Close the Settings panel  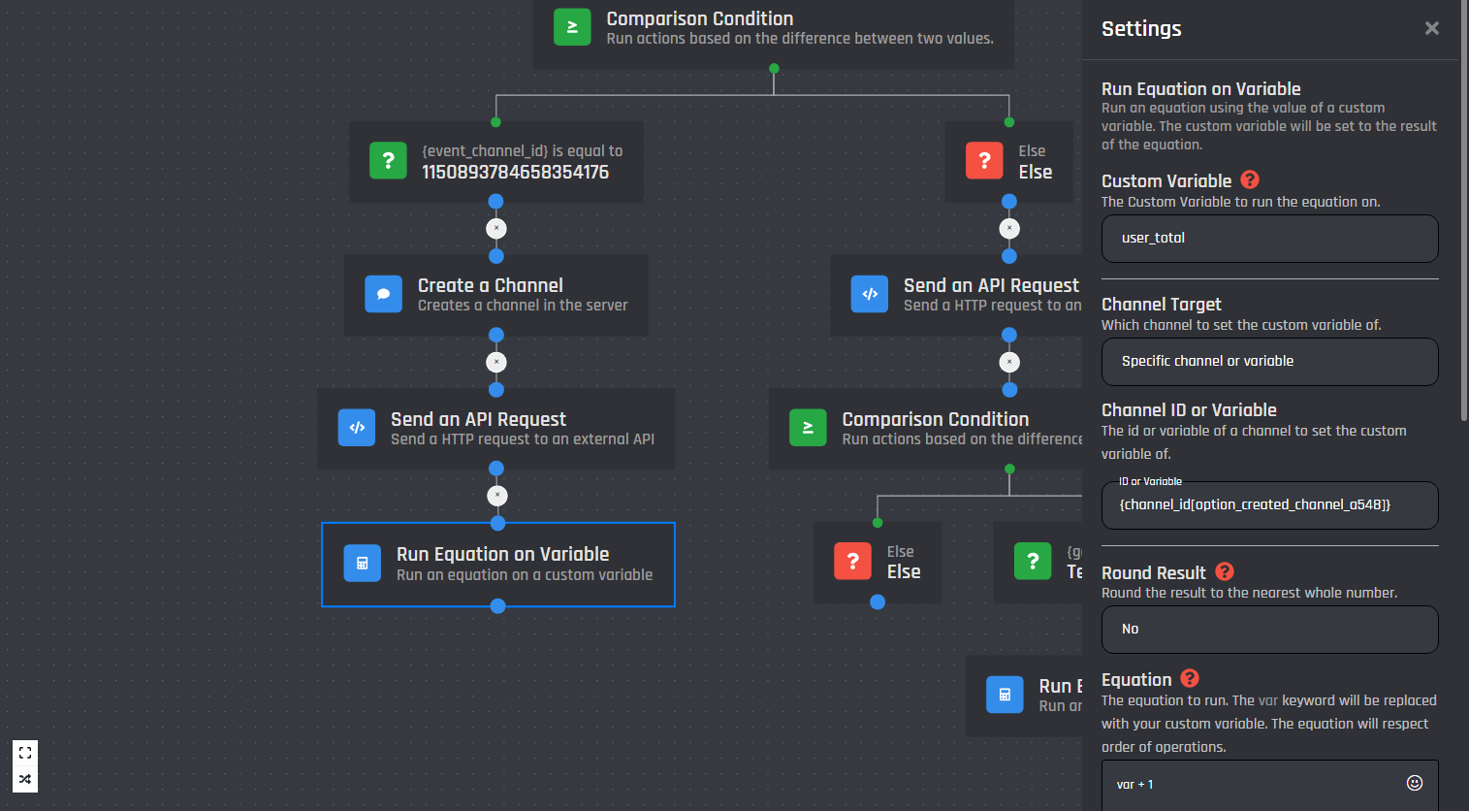click(1431, 28)
